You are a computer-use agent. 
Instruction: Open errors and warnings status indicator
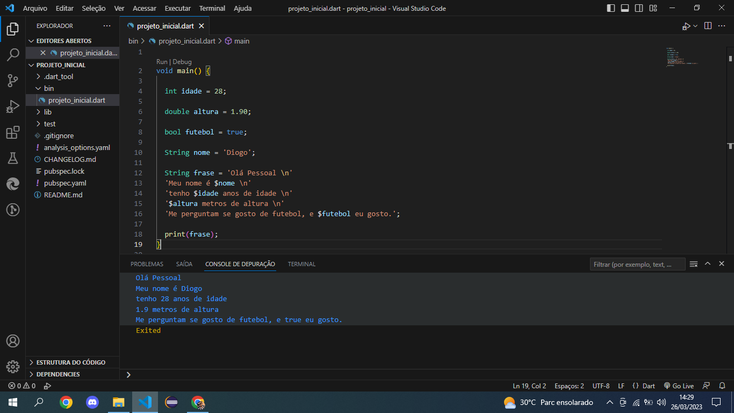click(21, 386)
